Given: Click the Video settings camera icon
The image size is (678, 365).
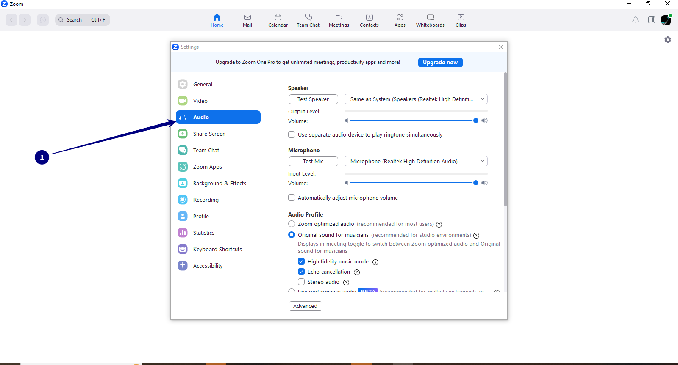Looking at the screenshot, I should coord(183,101).
